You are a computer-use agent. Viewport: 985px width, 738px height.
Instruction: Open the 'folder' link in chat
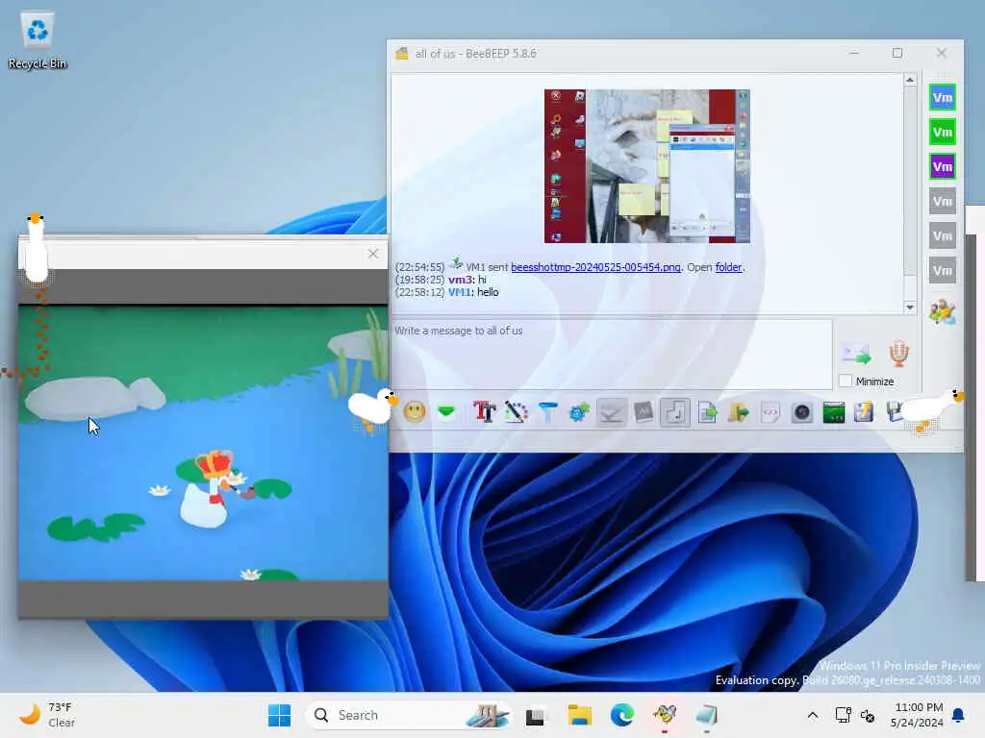pos(729,267)
